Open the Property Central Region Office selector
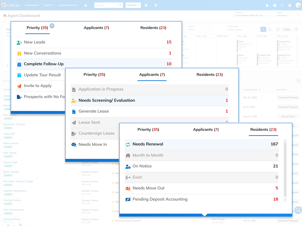 click(251, 15)
